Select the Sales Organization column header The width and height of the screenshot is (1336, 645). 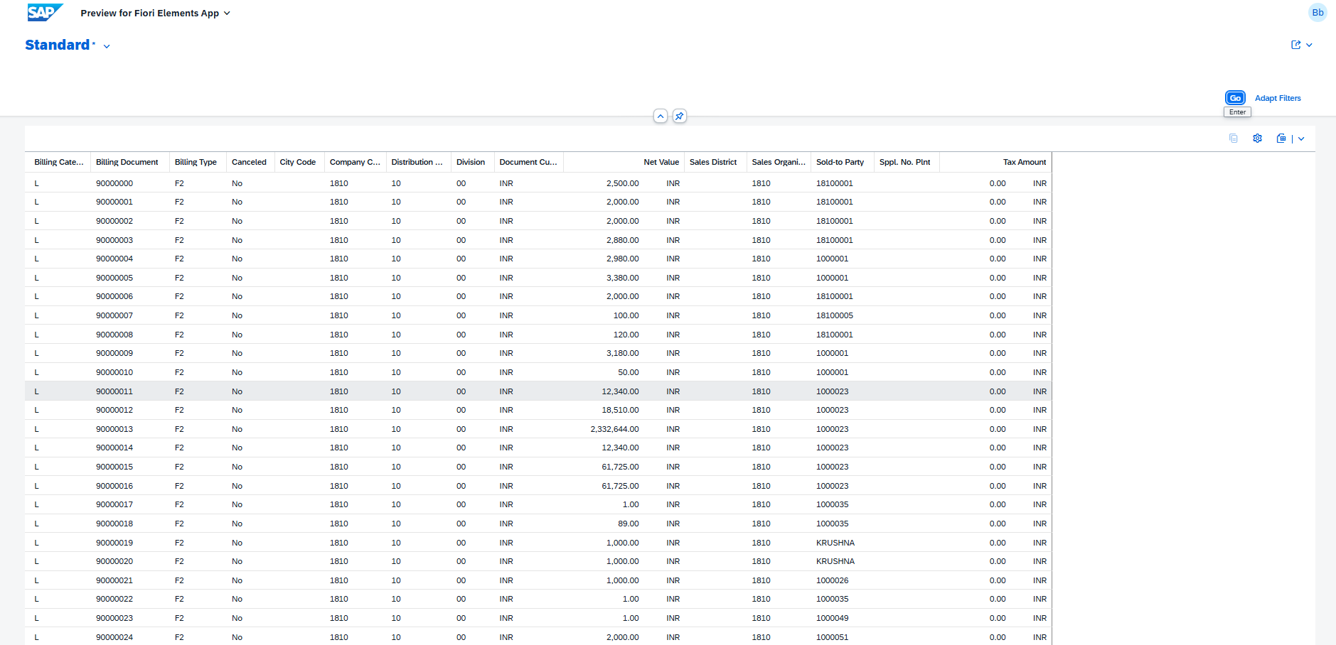779,162
